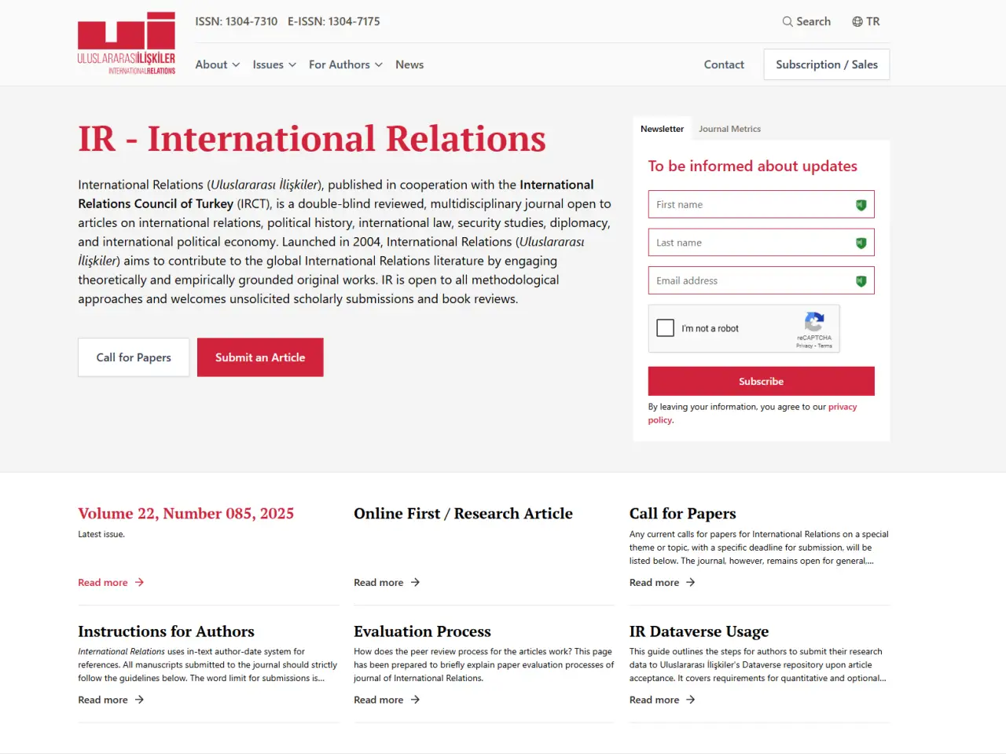Click the Search magnifier icon
This screenshot has height=754, width=1006.
[788, 22]
